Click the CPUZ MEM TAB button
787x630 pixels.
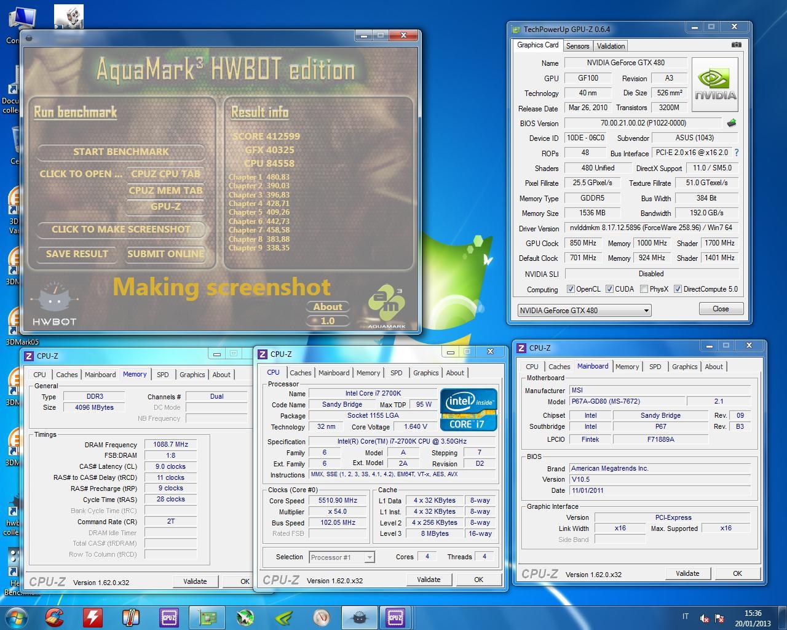165,190
